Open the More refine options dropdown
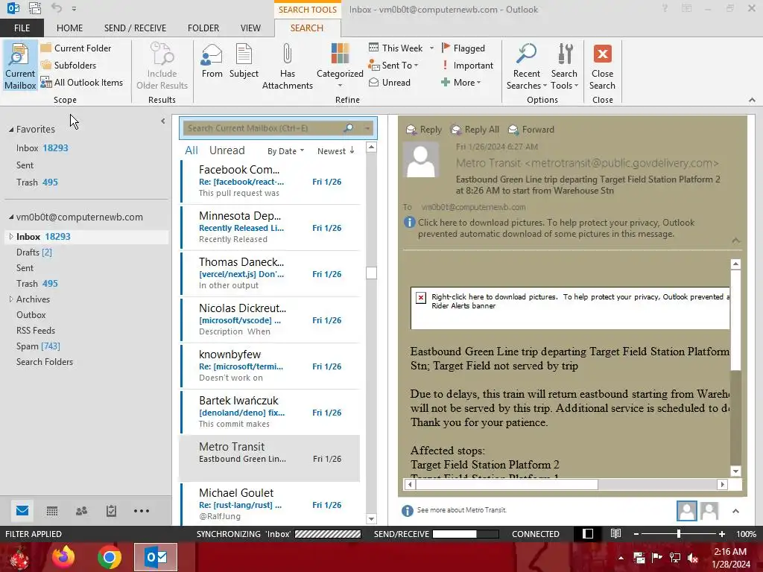Viewport: 763px width, 572px height. (460, 83)
